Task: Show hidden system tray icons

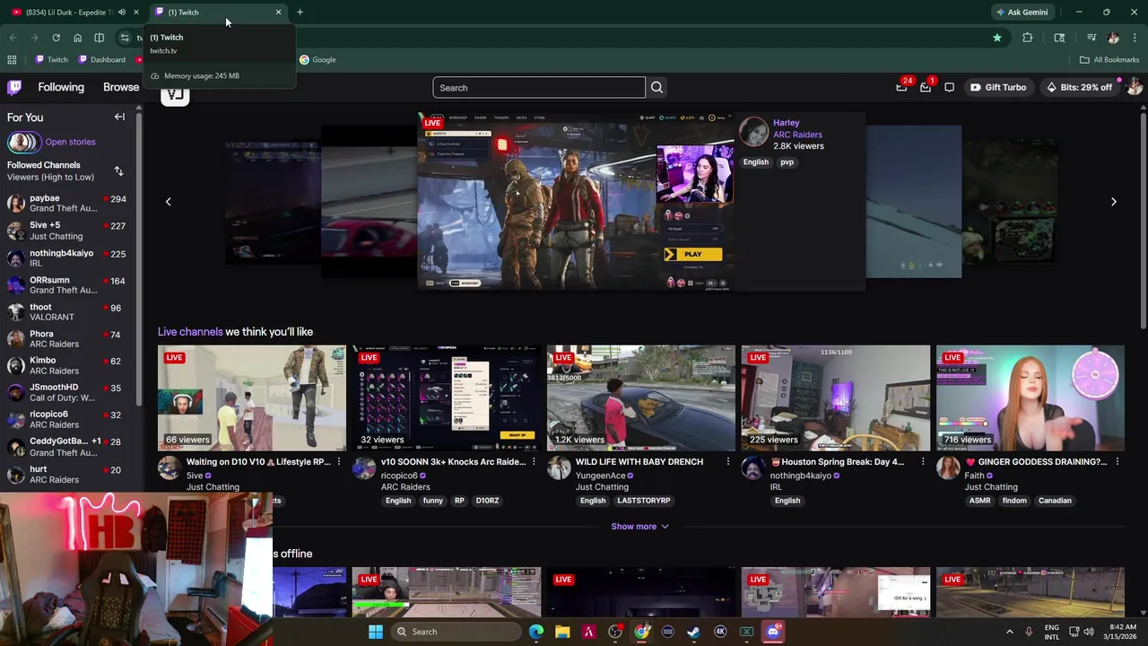Action: (x=1009, y=632)
